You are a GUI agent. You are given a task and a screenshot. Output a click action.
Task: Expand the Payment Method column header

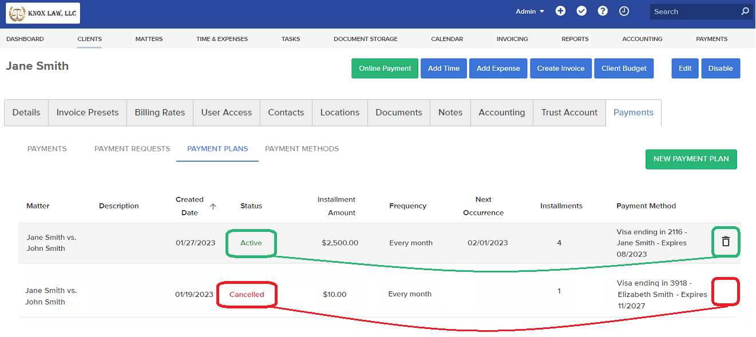click(x=646, y=206)
